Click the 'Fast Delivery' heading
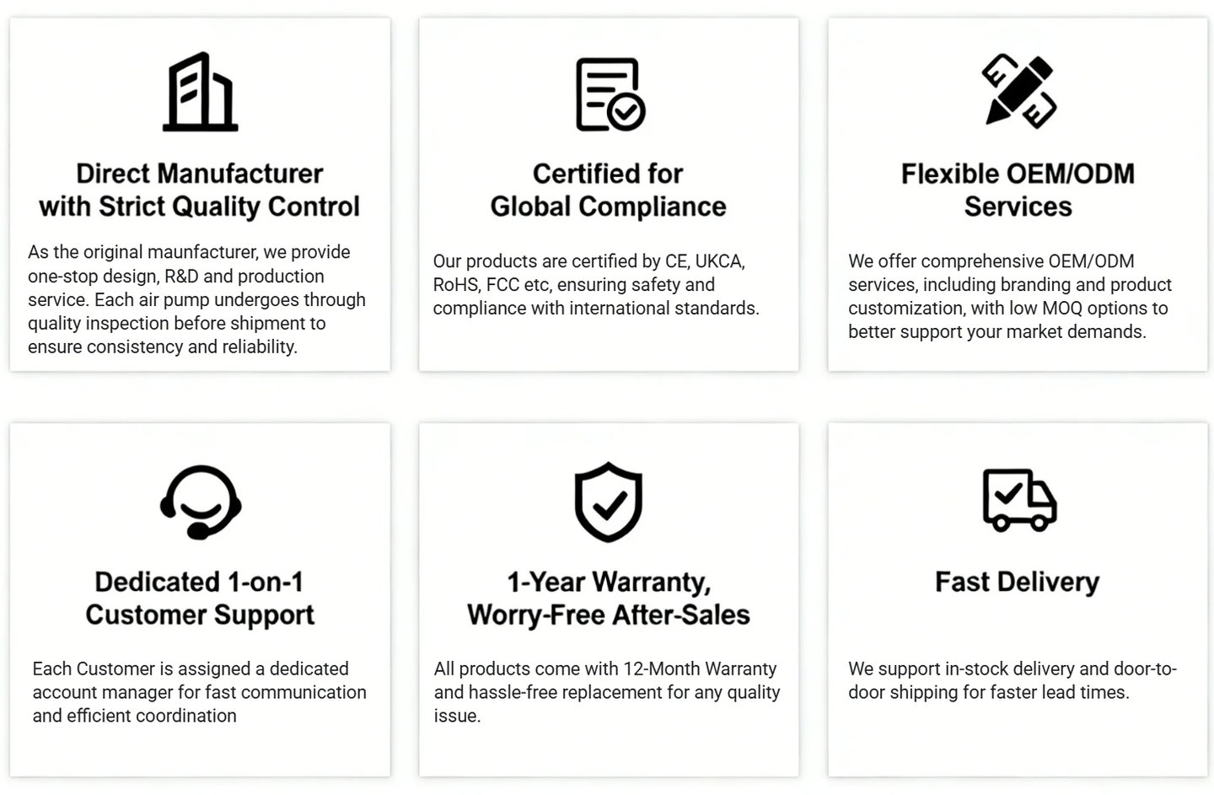 tap(1018, 582)
